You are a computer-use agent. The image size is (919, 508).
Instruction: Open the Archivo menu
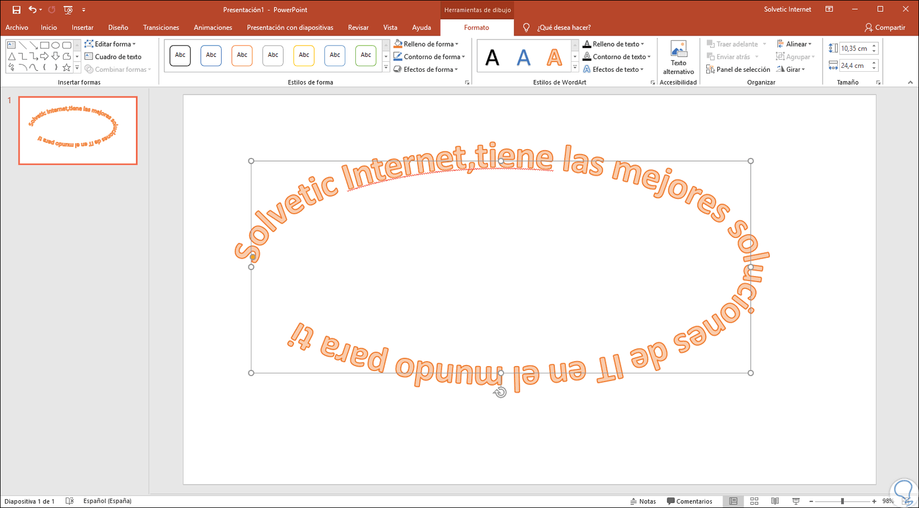pyautogui.click(x=17, y=27)
